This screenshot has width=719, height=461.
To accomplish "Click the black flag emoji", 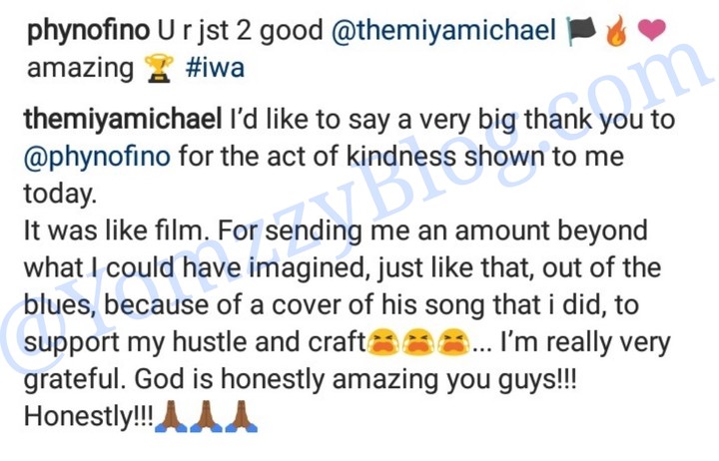I will 581,30.
